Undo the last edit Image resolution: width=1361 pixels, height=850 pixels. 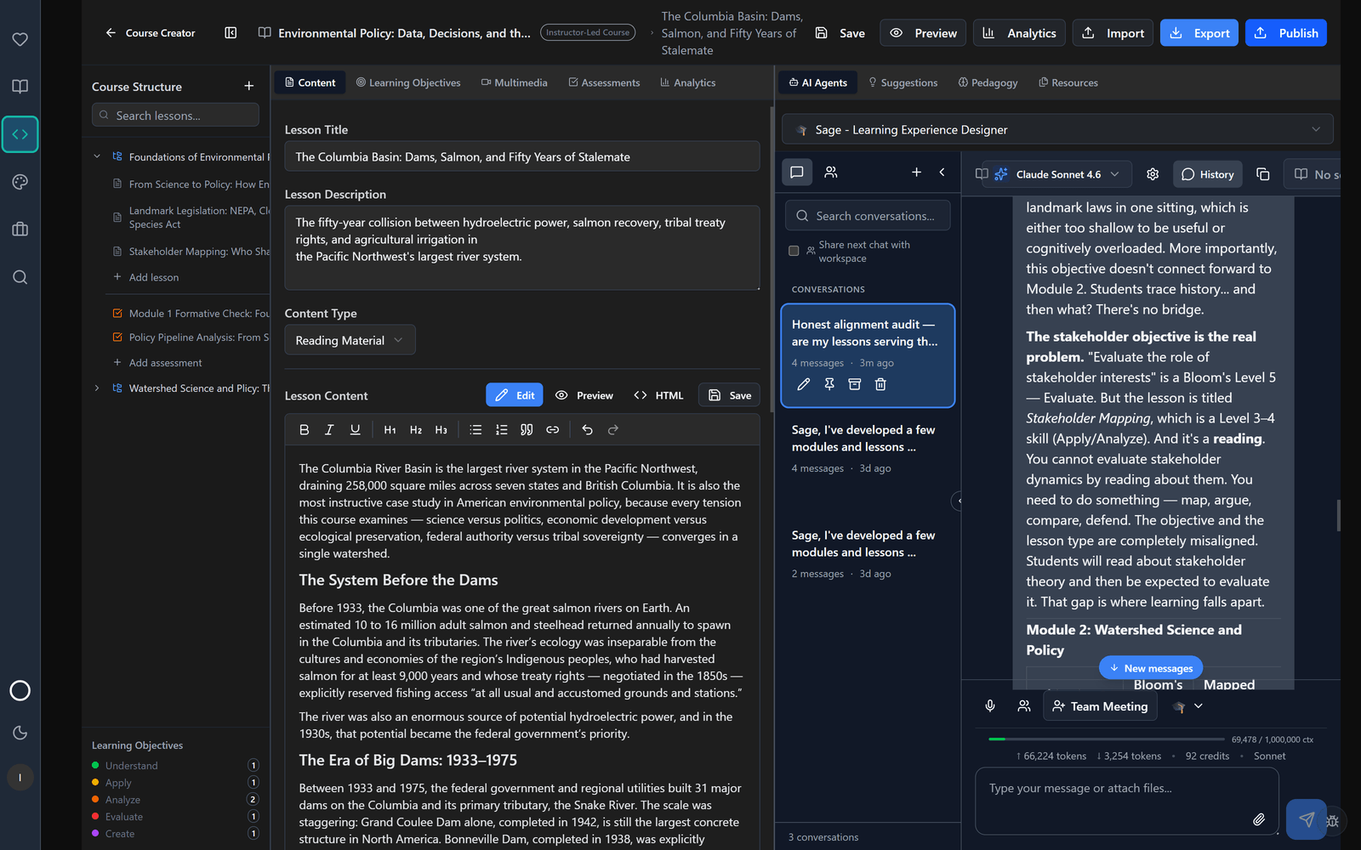587,430
